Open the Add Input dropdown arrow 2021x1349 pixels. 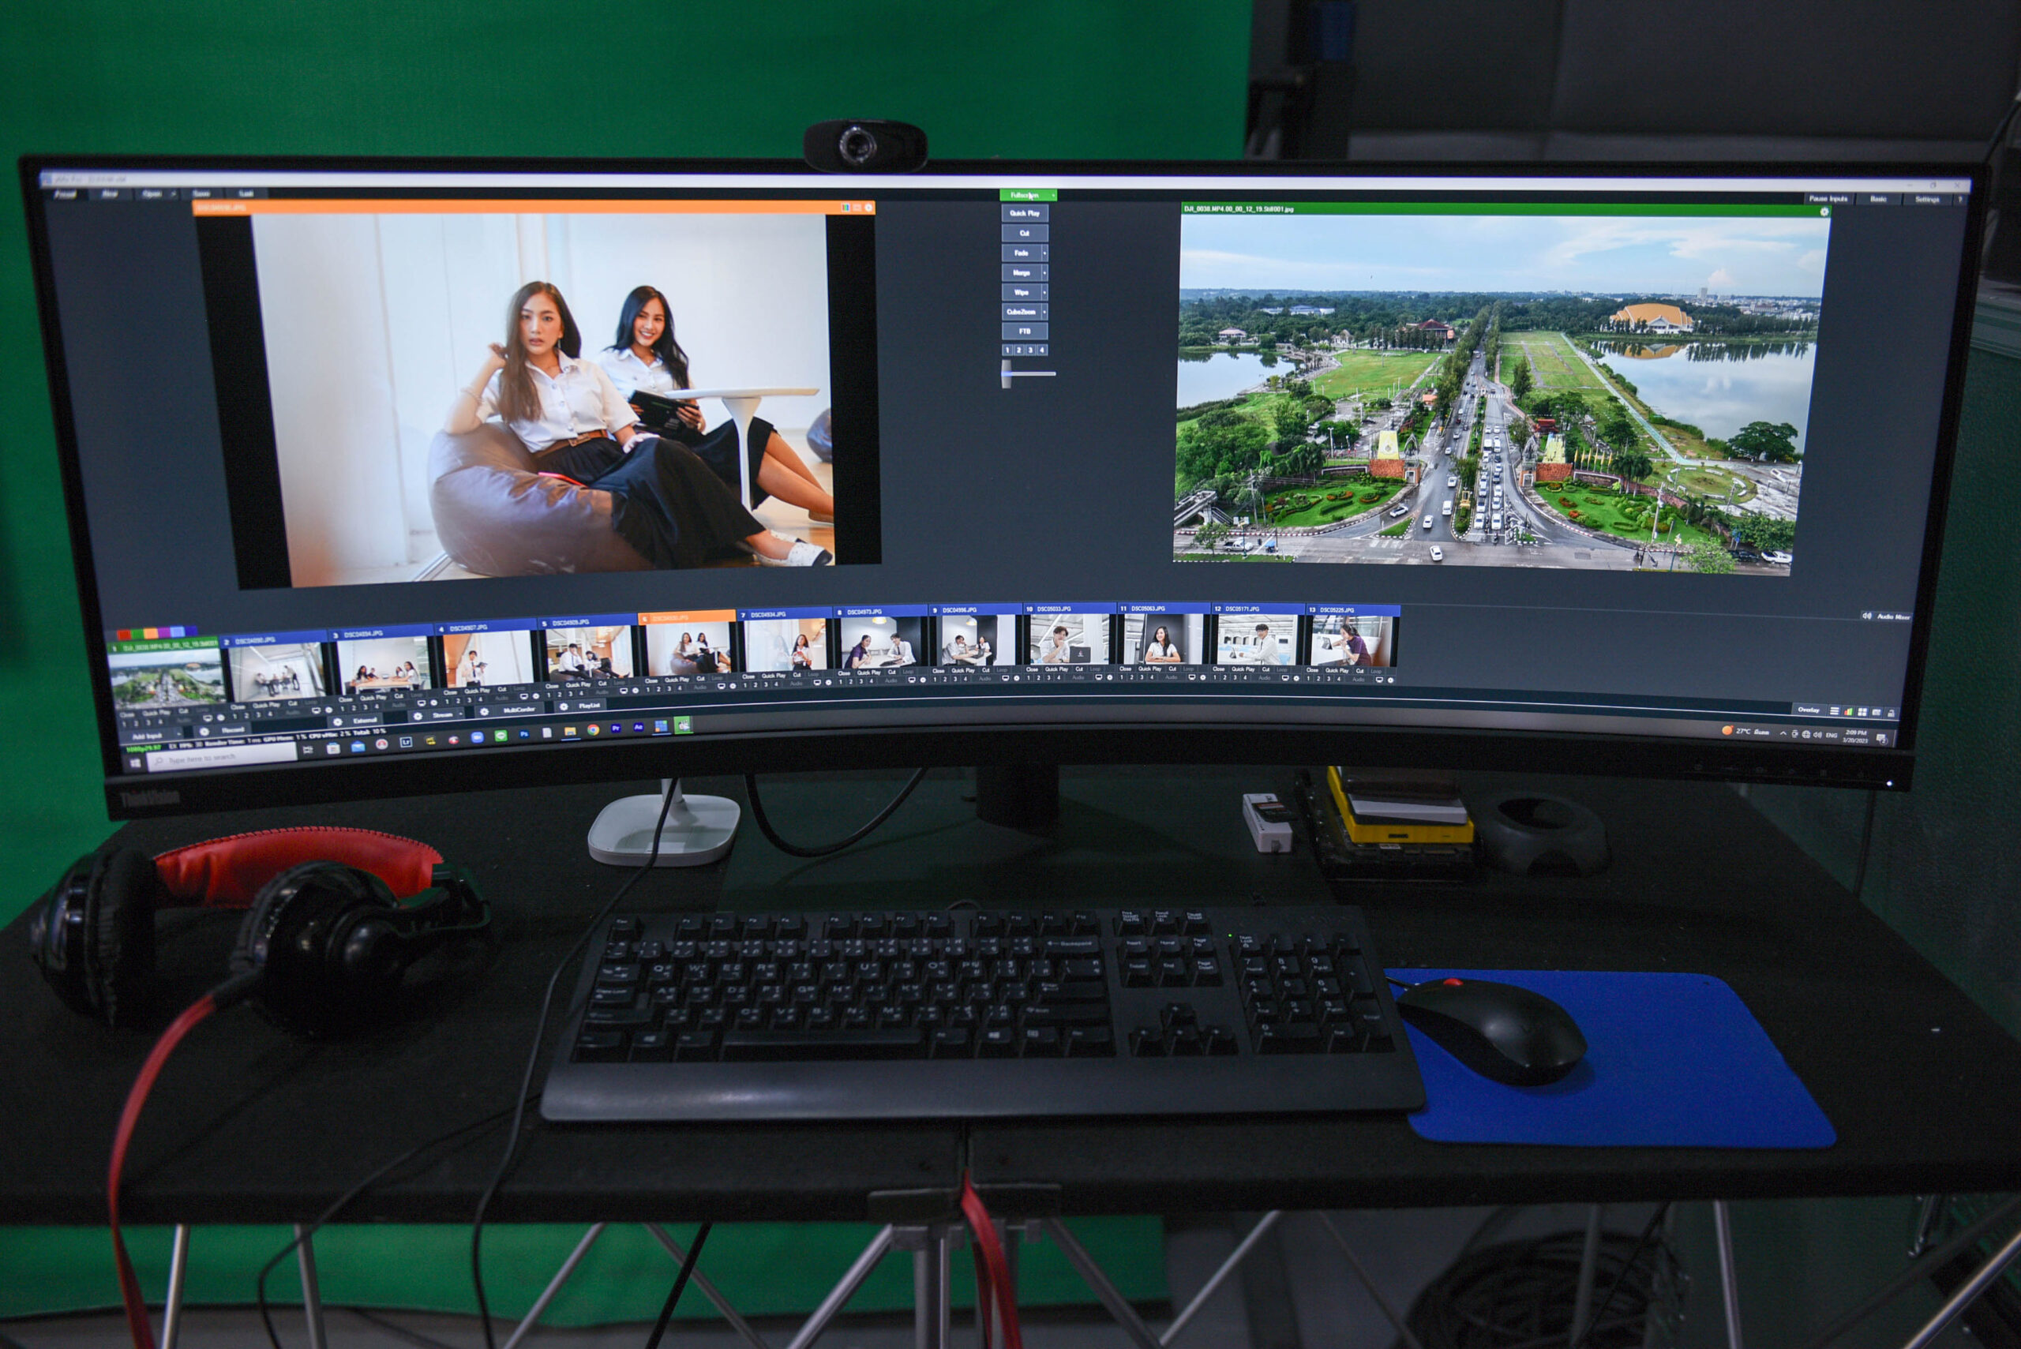180,735
